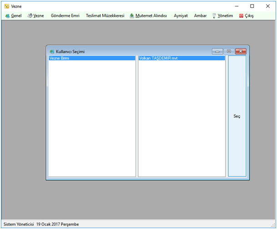Viewport: 277px width, 229px height.
Task: Open the Ambar menu
Action: [200, 16]
